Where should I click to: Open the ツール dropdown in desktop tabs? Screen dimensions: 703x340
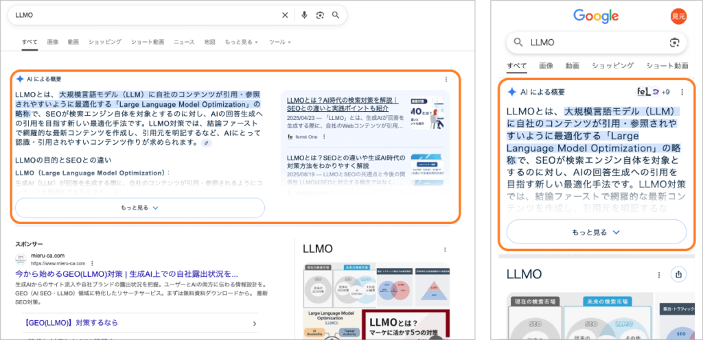point(279,42)
